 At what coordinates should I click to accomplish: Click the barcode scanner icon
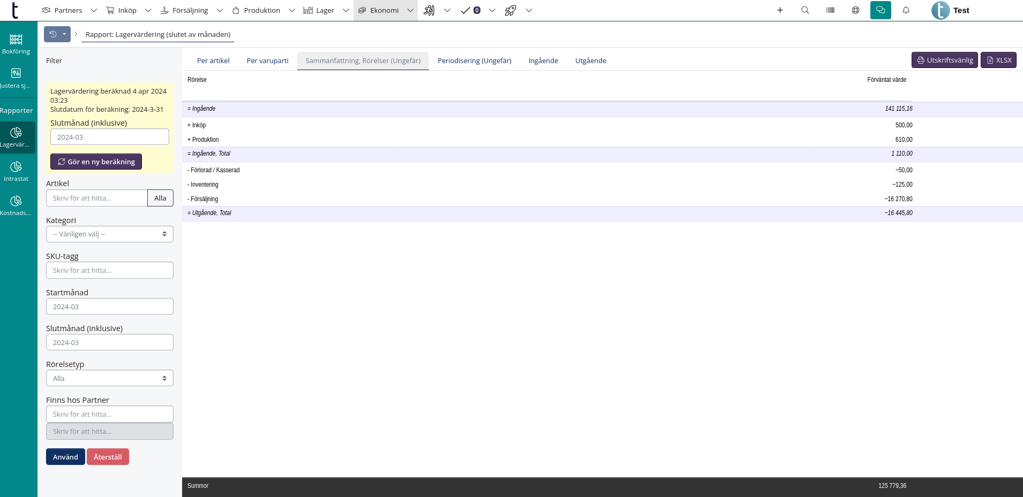[830, 10]
